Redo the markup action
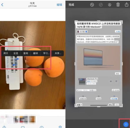Viewport: 130px width, 128px height. (101, 5)
